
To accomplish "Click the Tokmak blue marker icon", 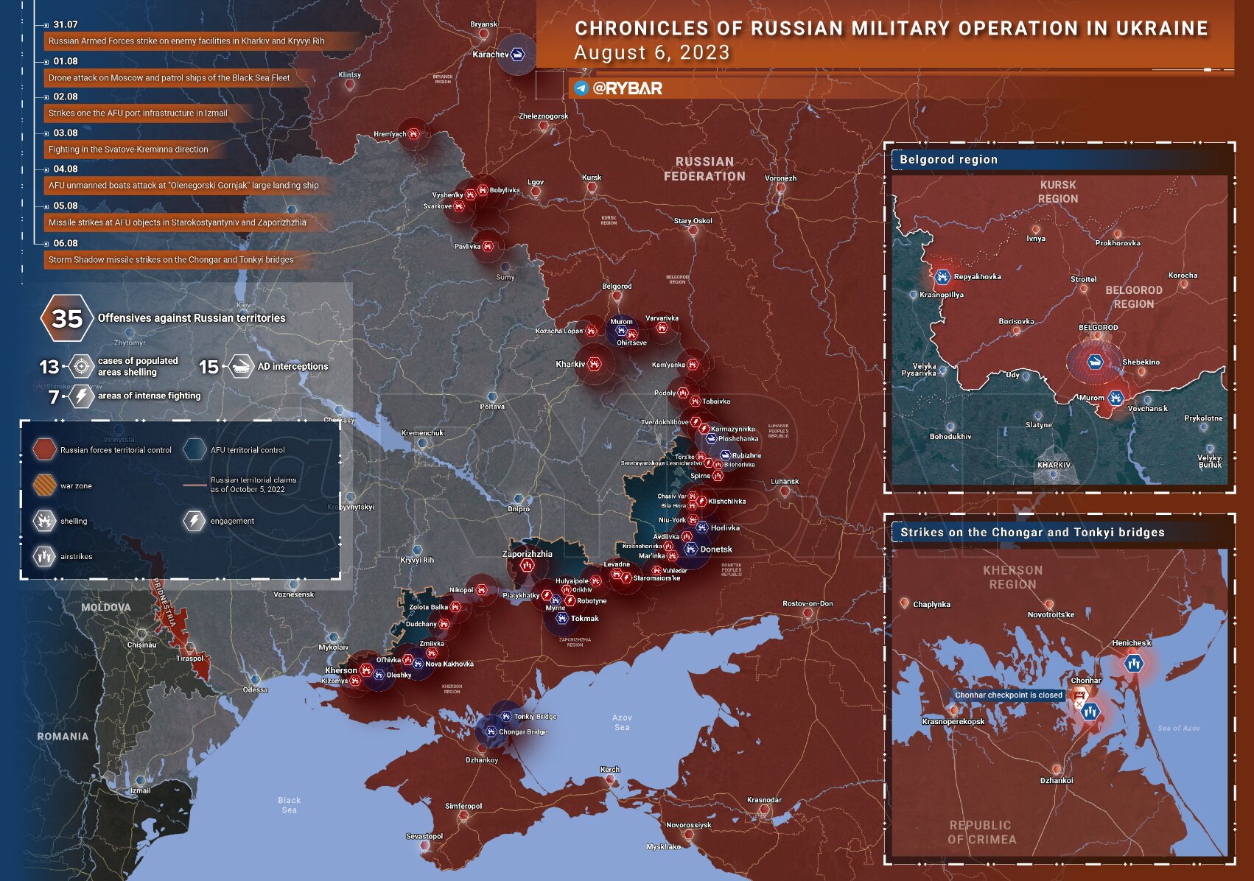I will click(x=562, y=619).
